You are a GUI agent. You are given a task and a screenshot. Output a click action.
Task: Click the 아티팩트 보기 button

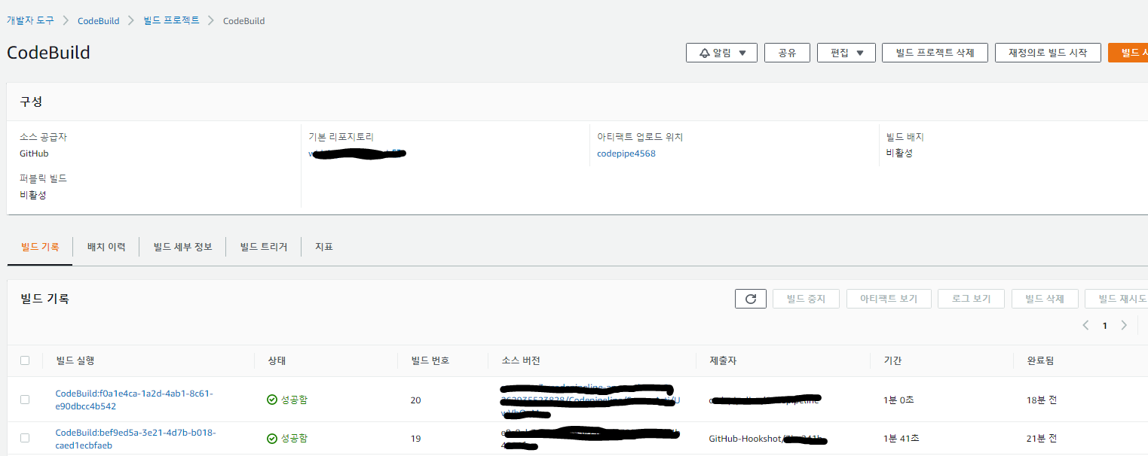[x=889, y=299]
